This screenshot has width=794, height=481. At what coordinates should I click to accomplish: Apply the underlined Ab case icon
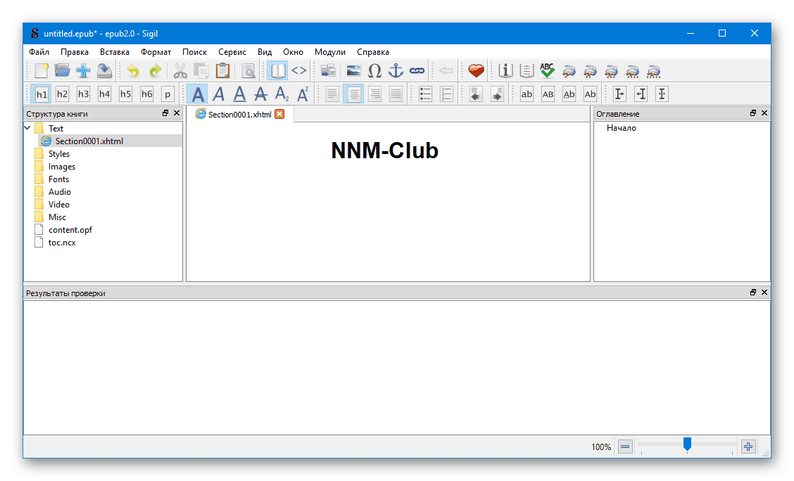pos(569,94)
